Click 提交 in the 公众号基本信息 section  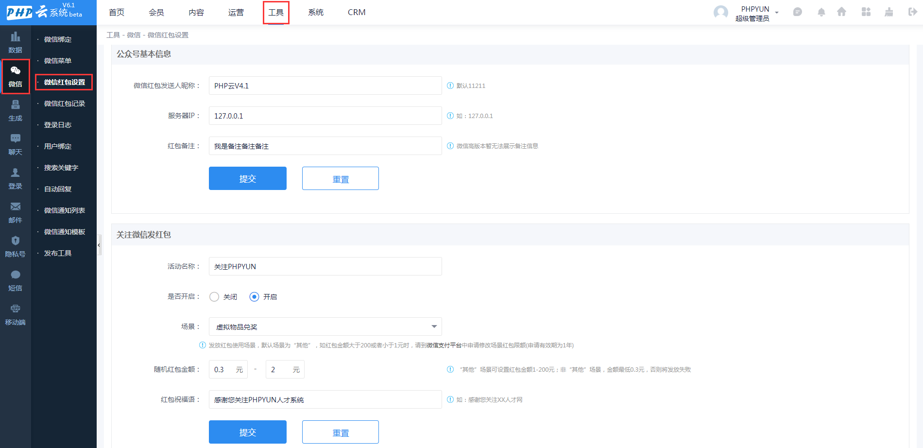[x=248, y=178]
